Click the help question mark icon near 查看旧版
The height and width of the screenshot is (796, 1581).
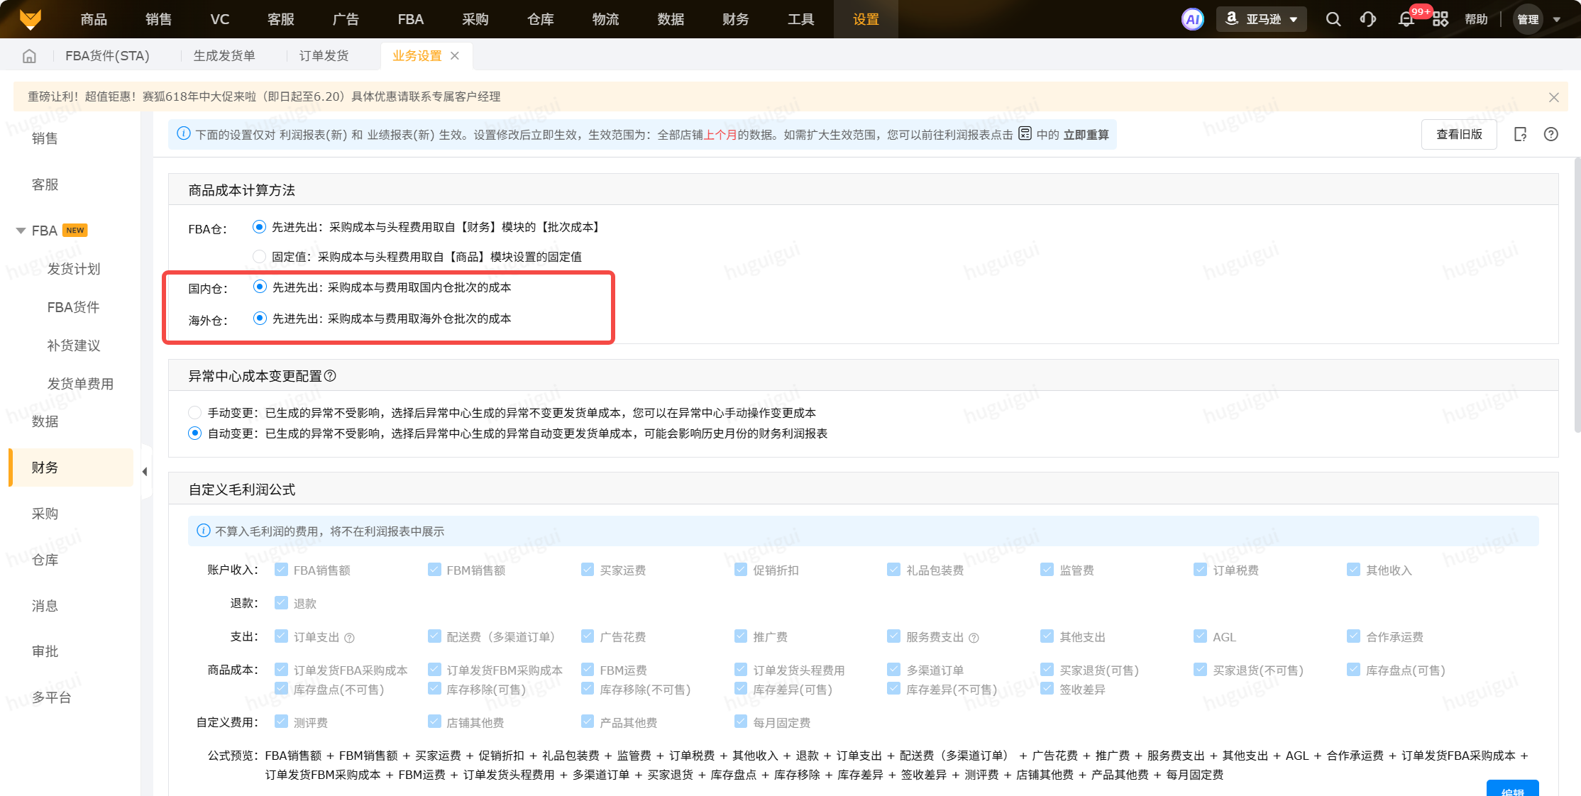click(x=1551, y=134)
